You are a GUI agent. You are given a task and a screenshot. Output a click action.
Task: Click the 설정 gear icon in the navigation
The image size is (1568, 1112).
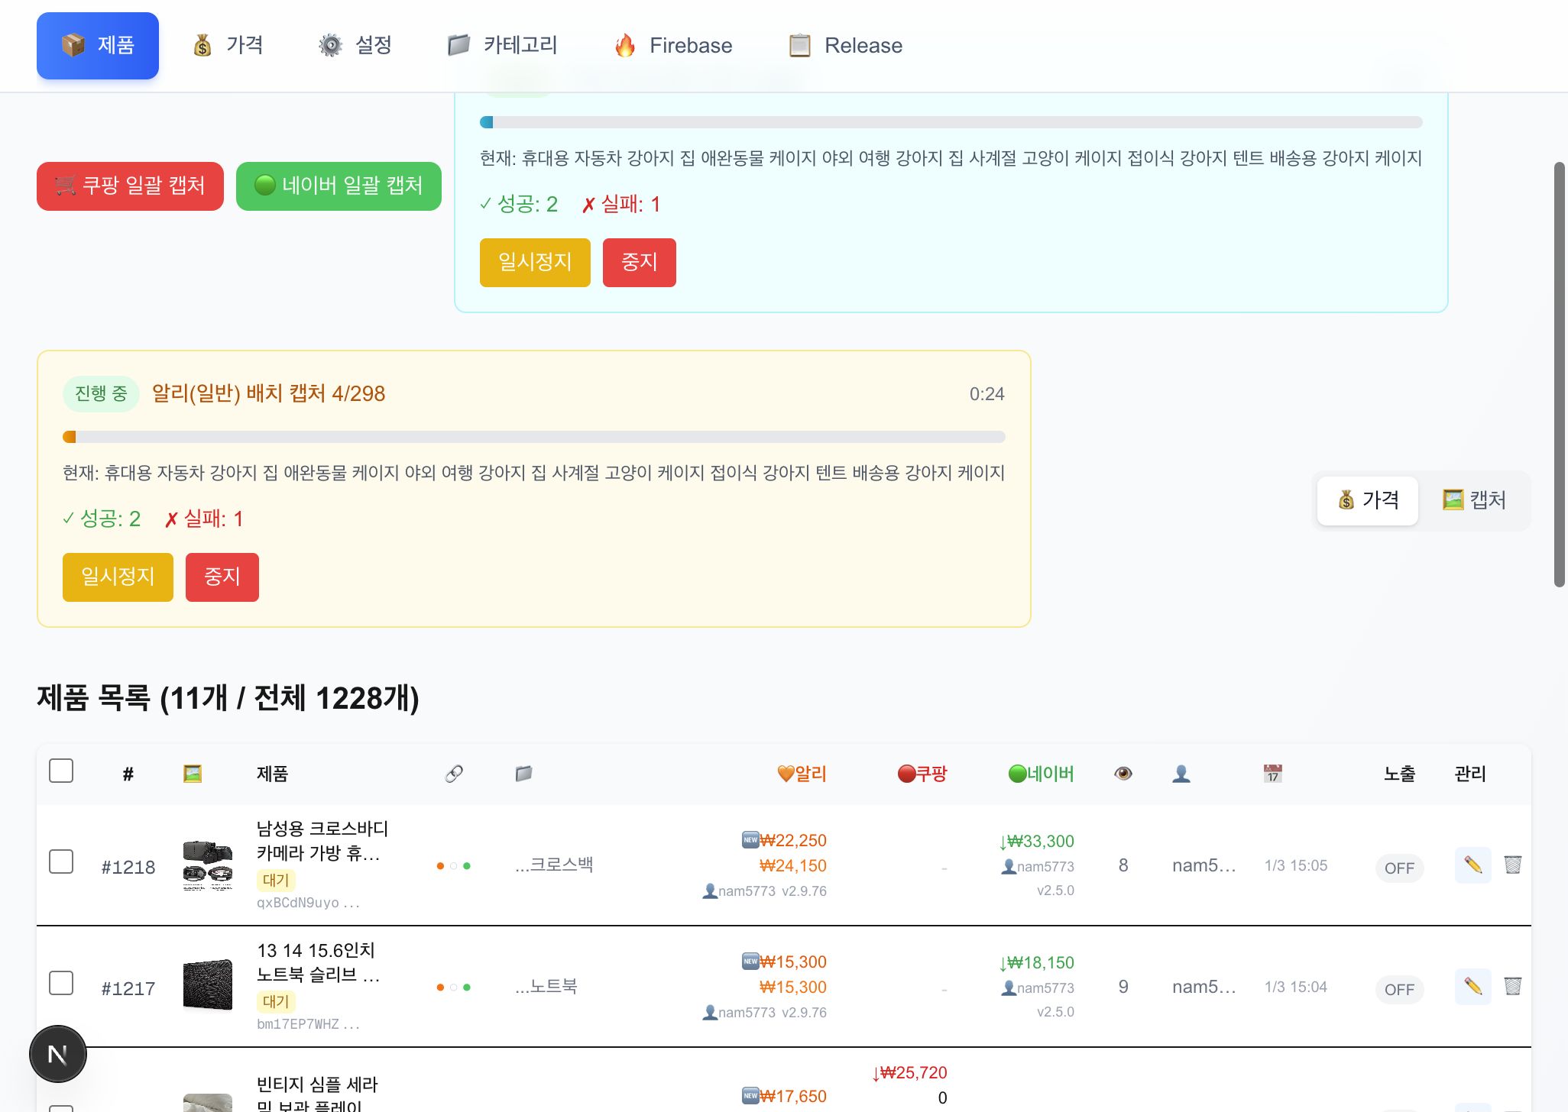(x=330, y=45)
